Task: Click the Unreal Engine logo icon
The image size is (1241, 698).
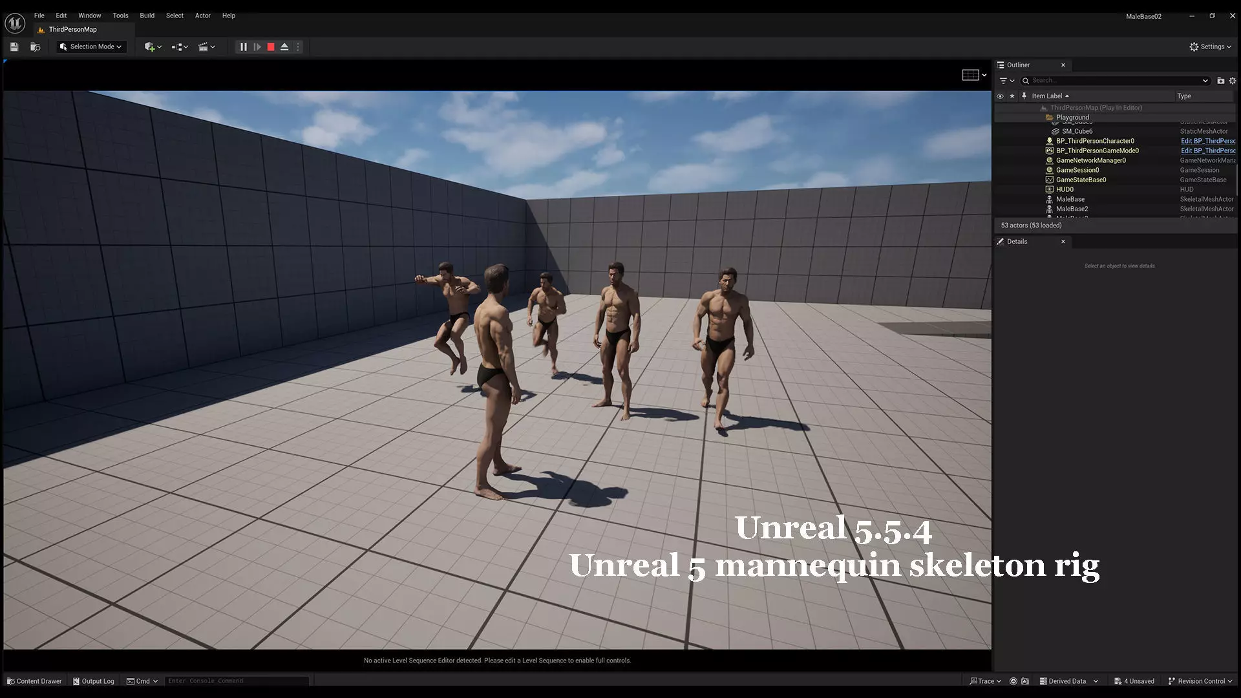Action: pos(14,23)
